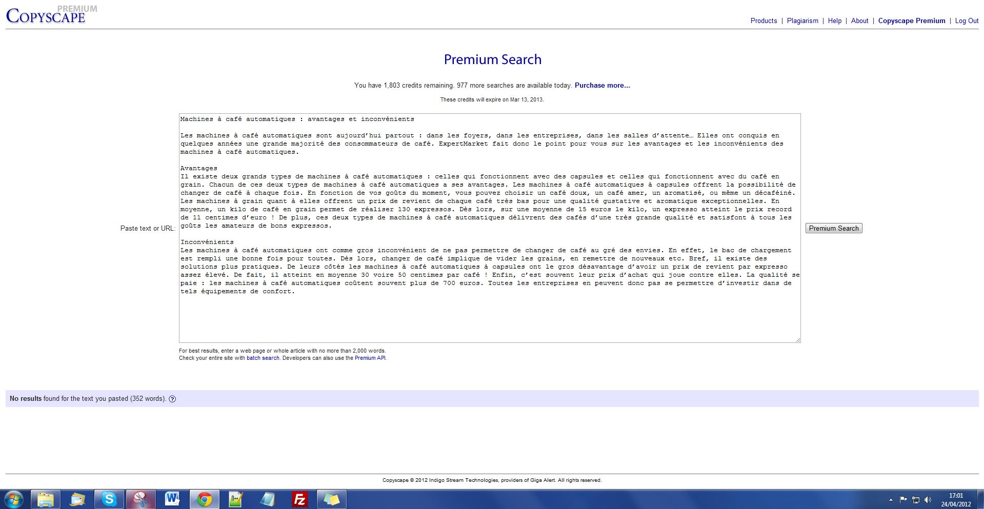Click the help icon beside the no results message
984x509 pixels.
coord(172,399)
